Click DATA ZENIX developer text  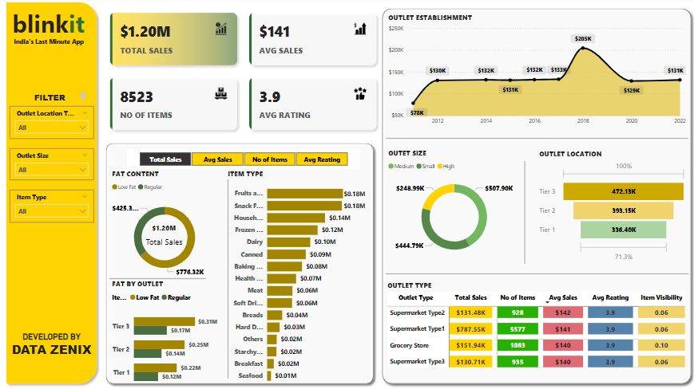point(52,350)
